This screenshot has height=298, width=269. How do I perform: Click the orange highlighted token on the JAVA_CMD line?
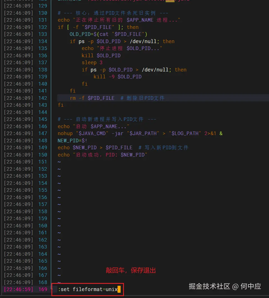point(170,1)
